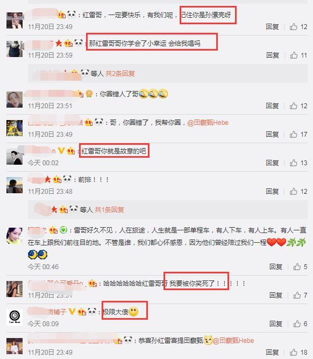The height and width of the screenshot is (359, 313).
Task: Open avatar of first commenter at top
Action: click(x=15, y=20)
